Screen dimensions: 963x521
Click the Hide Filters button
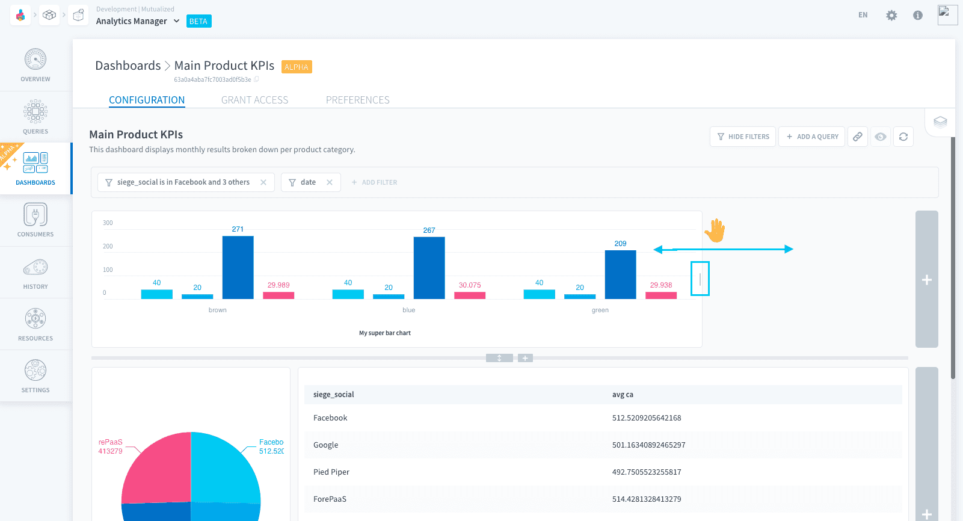pos(743,137)
